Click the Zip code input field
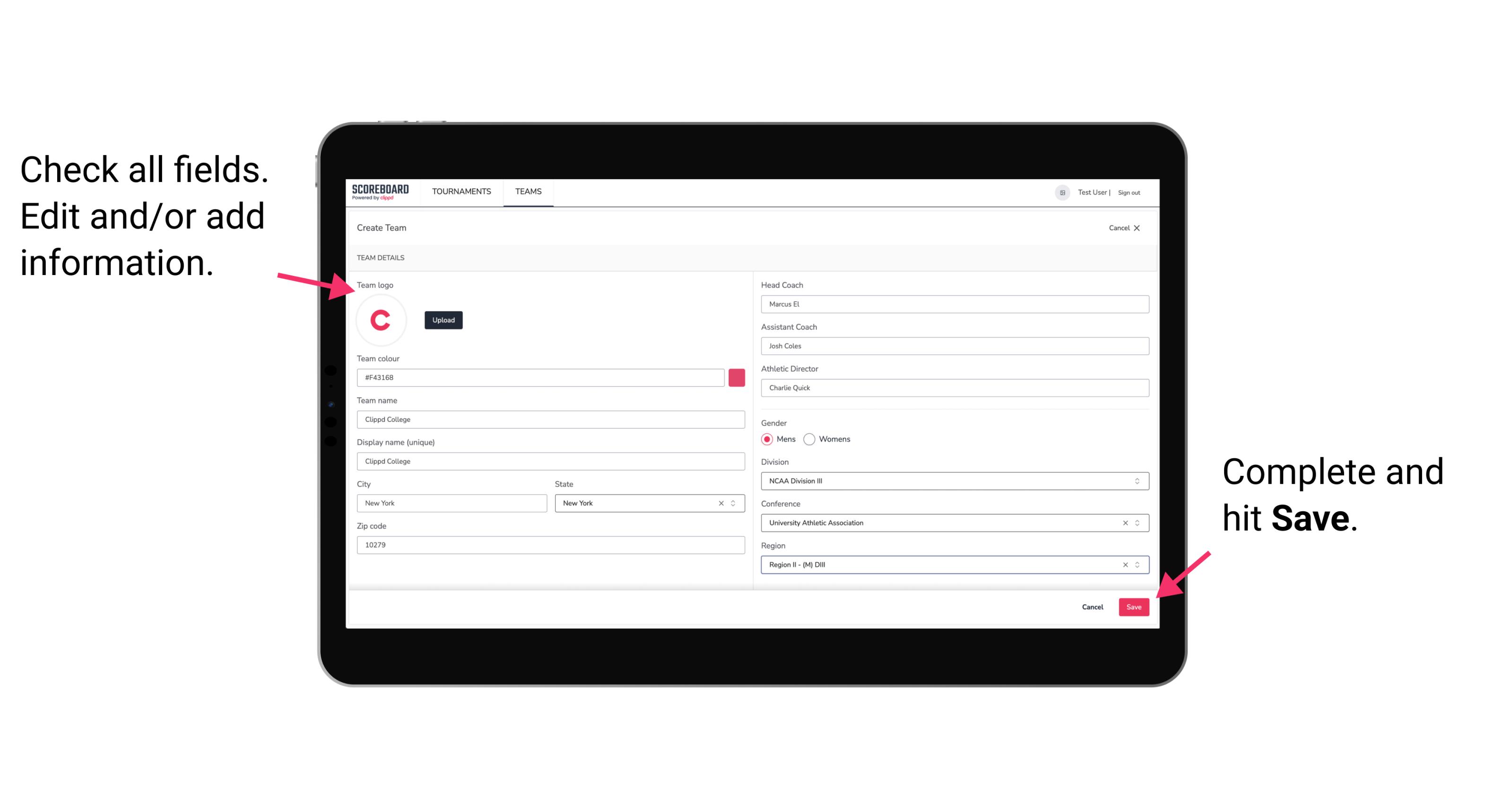 [x=550, y=544]
